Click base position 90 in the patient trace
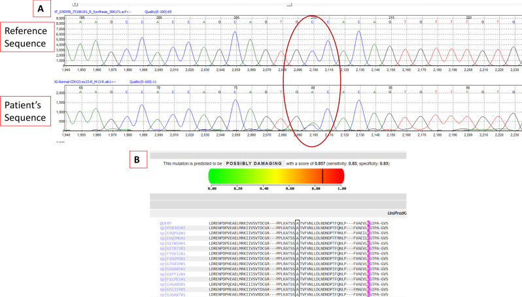 pyautogui.click(x=468, y=87)
